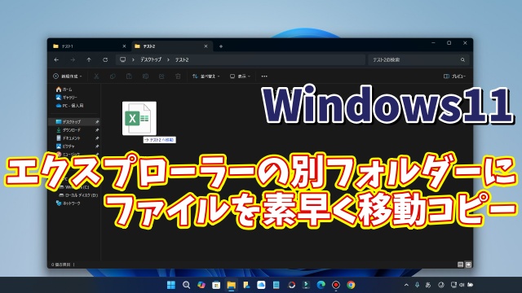Open the 表示 view dropdown
The height and width of the screenshot is (293, 522).
coord(240,77)
